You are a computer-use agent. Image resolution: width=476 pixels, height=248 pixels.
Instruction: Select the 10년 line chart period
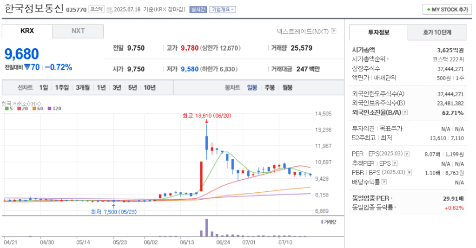150,88
